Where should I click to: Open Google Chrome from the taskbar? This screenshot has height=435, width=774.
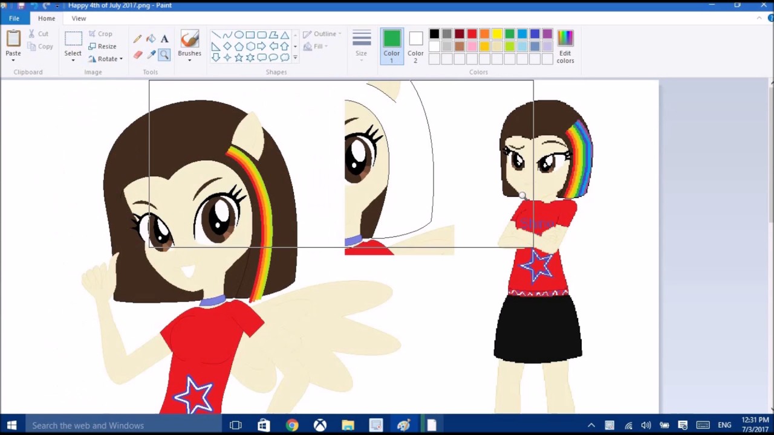[292, 425]
